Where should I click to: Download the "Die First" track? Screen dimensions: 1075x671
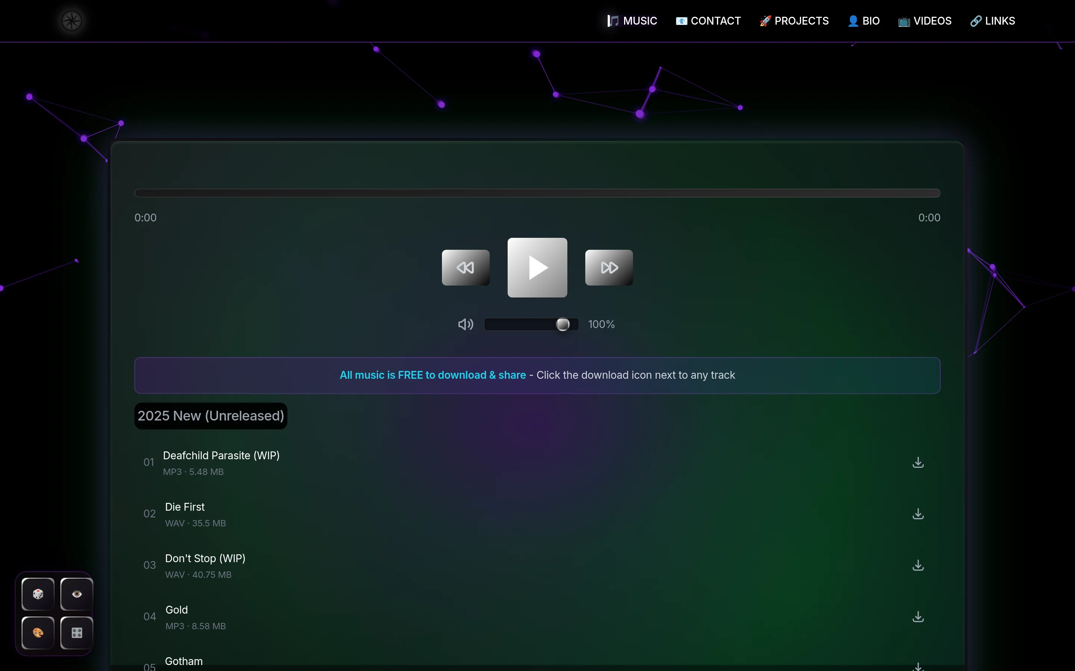tap(918, 513)
